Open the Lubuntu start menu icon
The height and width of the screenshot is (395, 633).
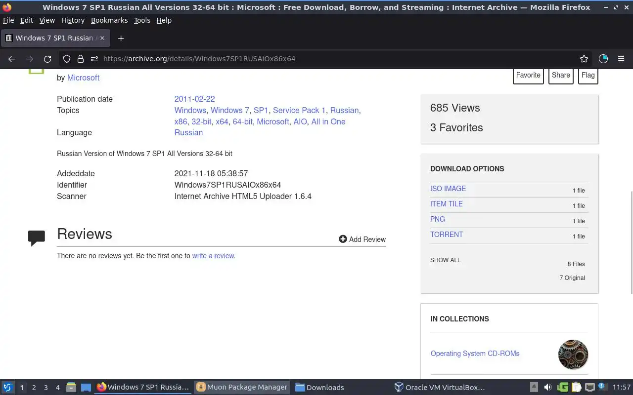click(x=8, y=387)
